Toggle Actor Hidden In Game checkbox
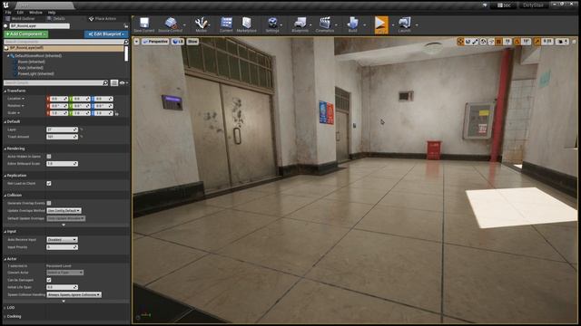This screenshot has height=326, width=581. coord(49,157)
